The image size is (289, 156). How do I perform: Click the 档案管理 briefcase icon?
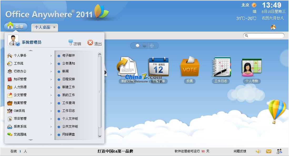click(10, 103)
